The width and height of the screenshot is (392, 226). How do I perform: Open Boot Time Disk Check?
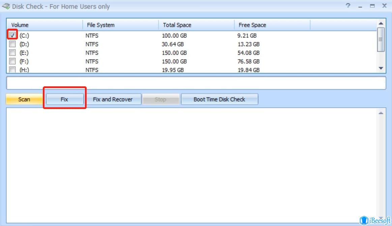pos(219,100)
